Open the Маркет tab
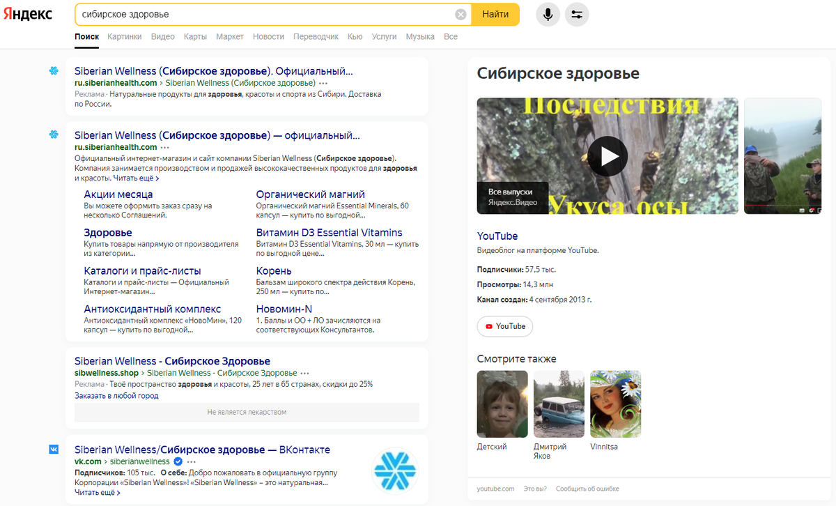836x506 pixels. (230, 36)
